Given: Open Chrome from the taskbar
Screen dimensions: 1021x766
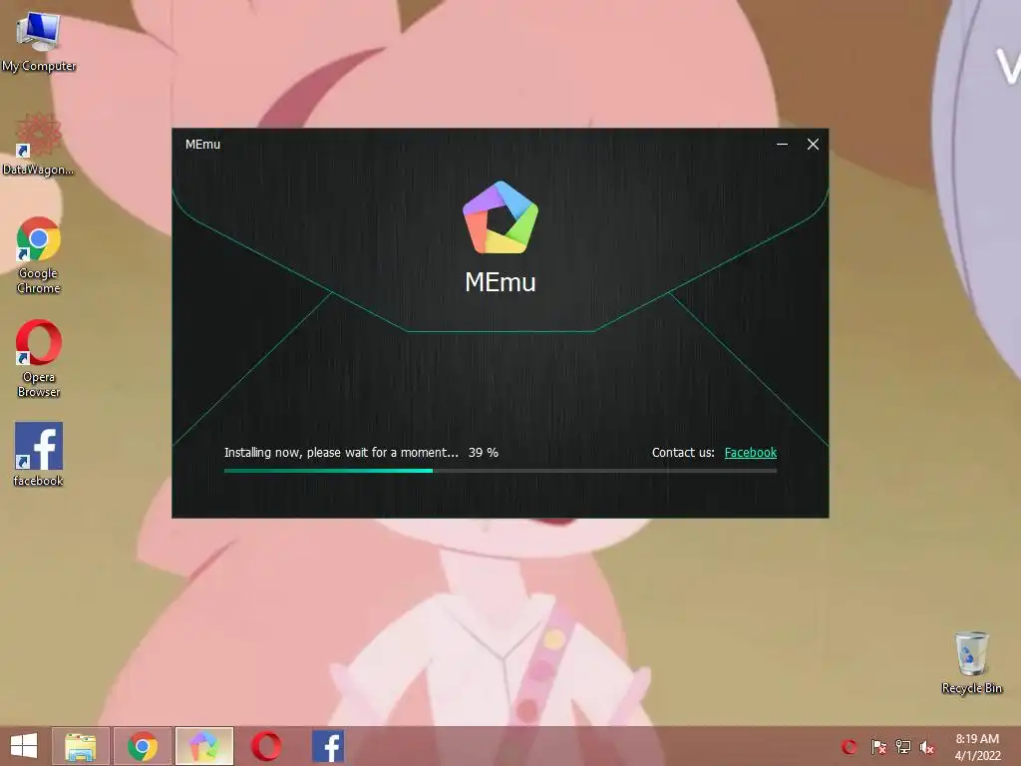Looking at the screenshot, I should [x=143, y=746].
